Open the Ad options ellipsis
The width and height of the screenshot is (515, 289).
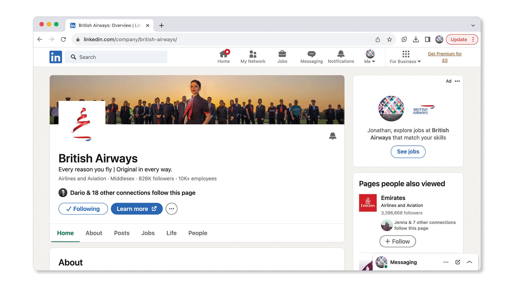(x=457, y=81)
